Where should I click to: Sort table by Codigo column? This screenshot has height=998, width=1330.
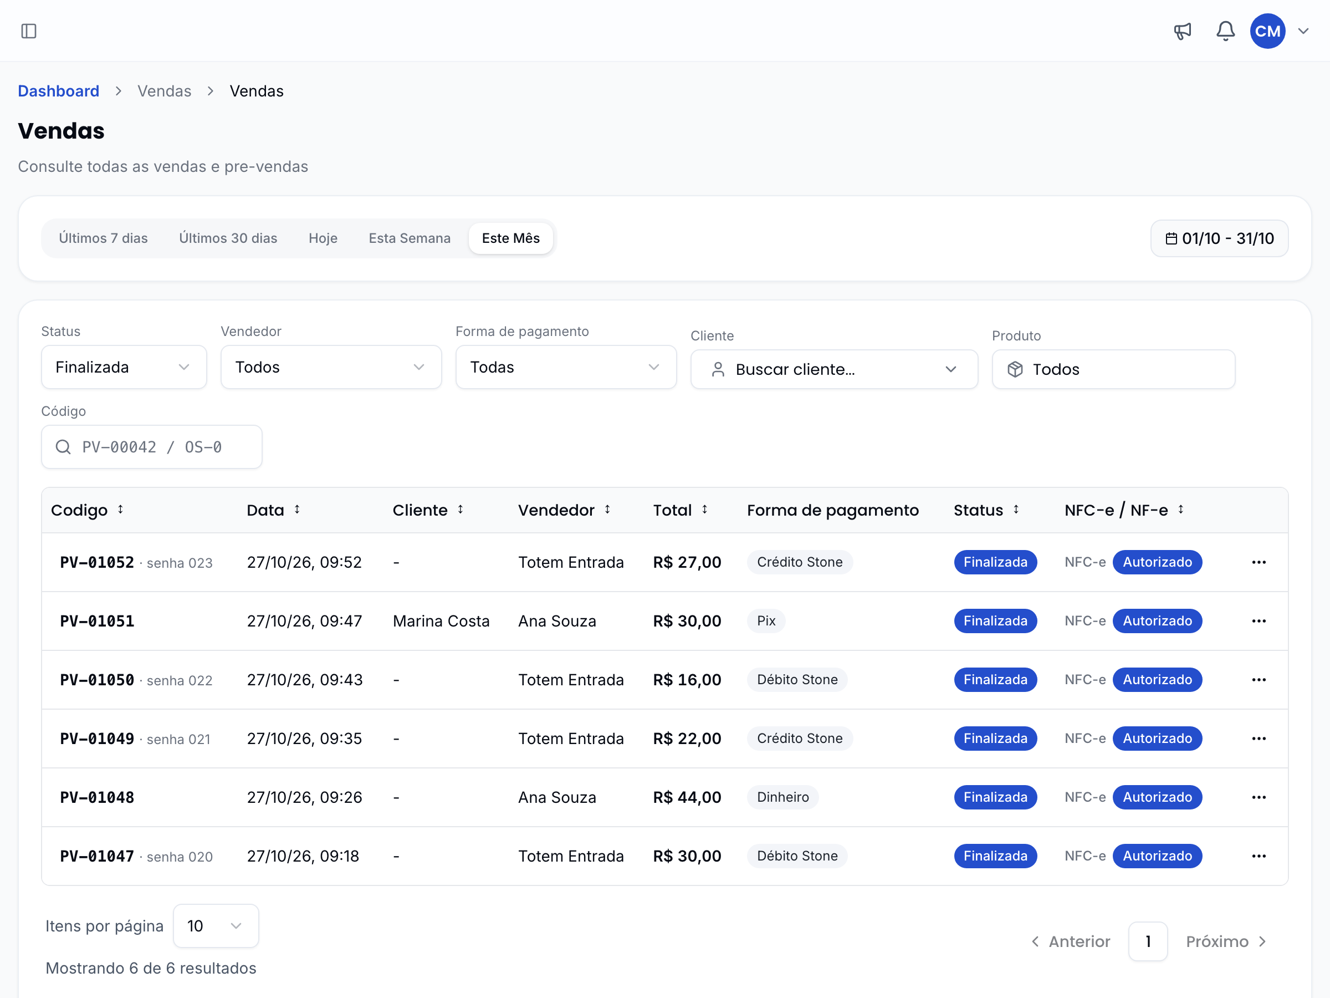tap(88, 510)
